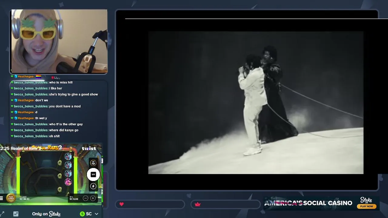The width and height of the screenshot is (388, 218).
Task: Expand the game to fullscreen via arrows icon
Action: click(2, 214)
